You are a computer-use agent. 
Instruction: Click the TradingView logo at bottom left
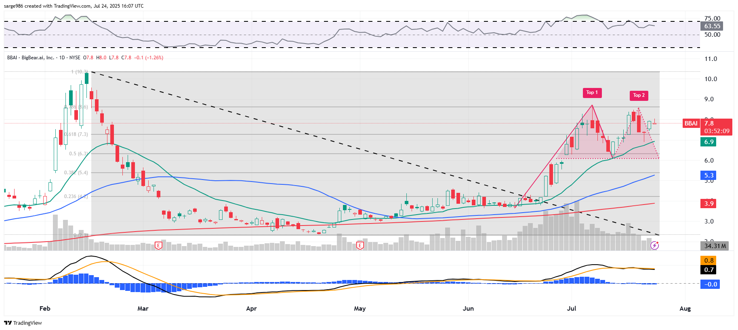(x=23, y=323)
